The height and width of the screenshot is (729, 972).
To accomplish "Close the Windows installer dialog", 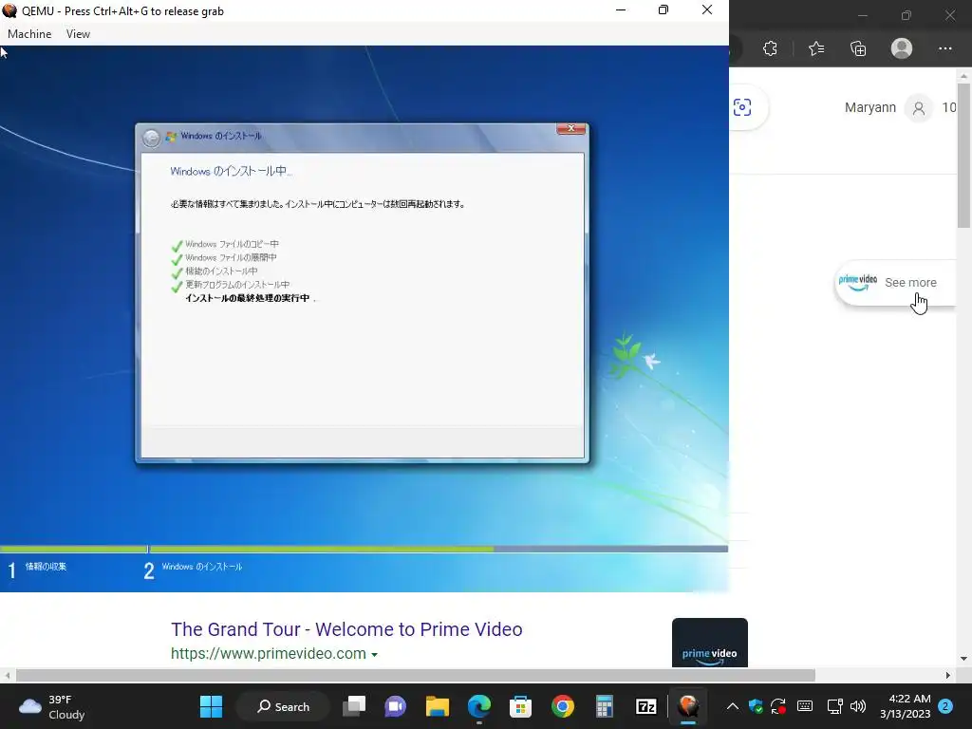I will pyautogui.click(x=570, y=128).
